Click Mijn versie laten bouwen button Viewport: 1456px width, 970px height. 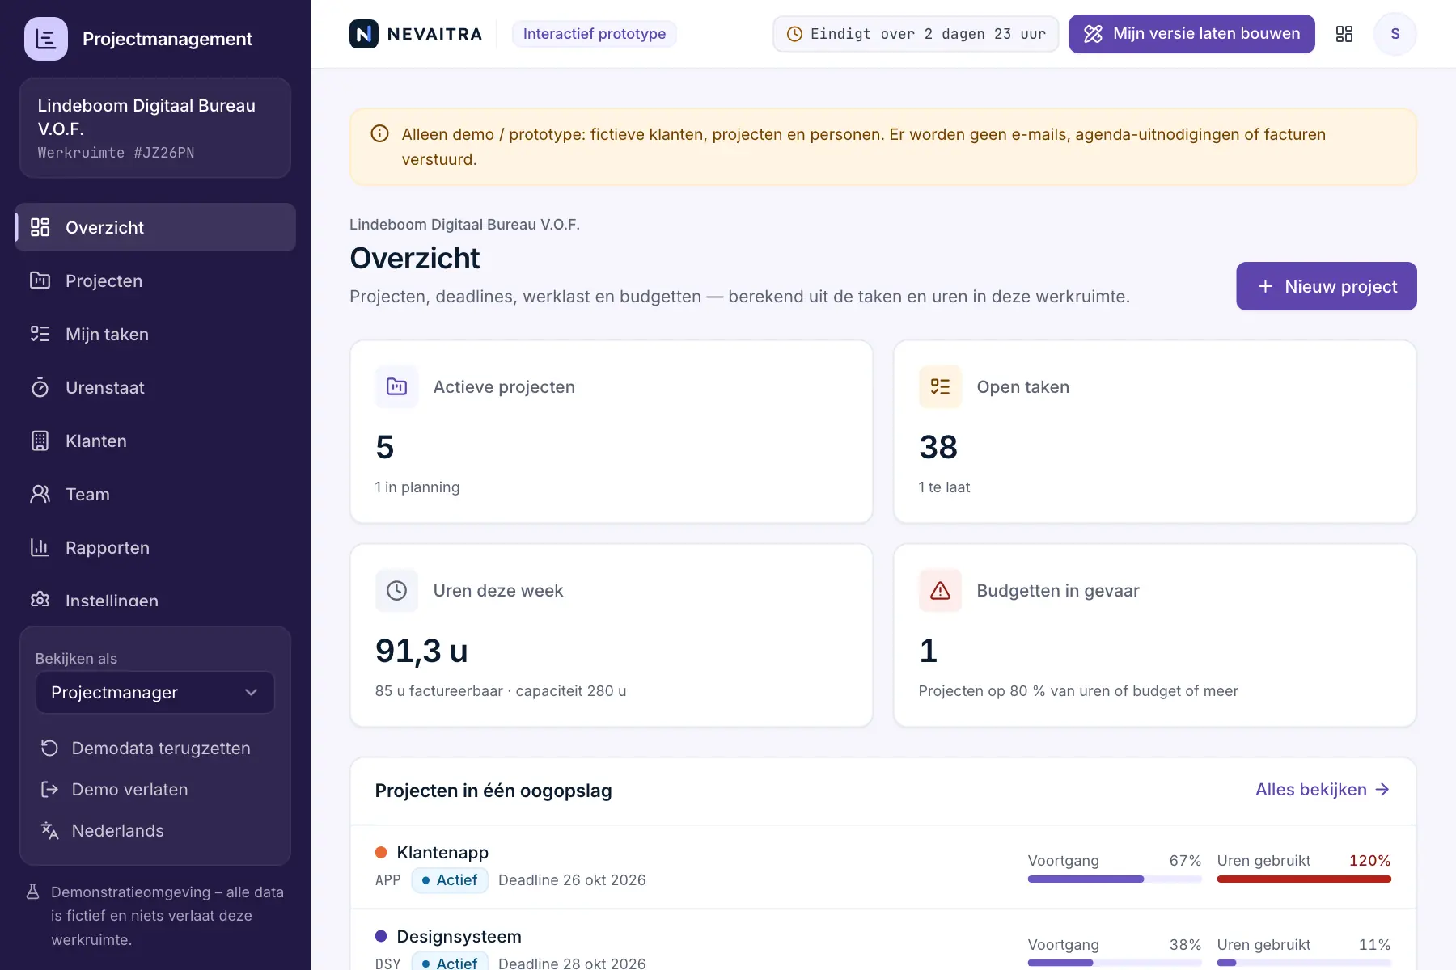(1191, 34)
